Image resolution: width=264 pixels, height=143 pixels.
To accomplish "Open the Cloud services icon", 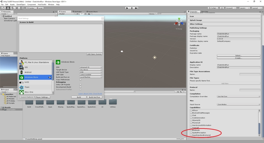I will [222, 8].
